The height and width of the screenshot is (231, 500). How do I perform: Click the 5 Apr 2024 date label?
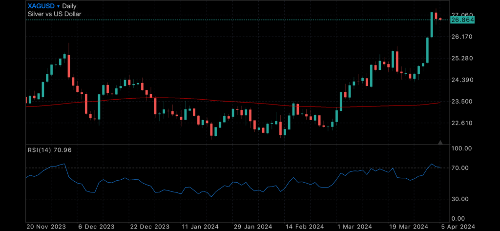pos(458,227)
